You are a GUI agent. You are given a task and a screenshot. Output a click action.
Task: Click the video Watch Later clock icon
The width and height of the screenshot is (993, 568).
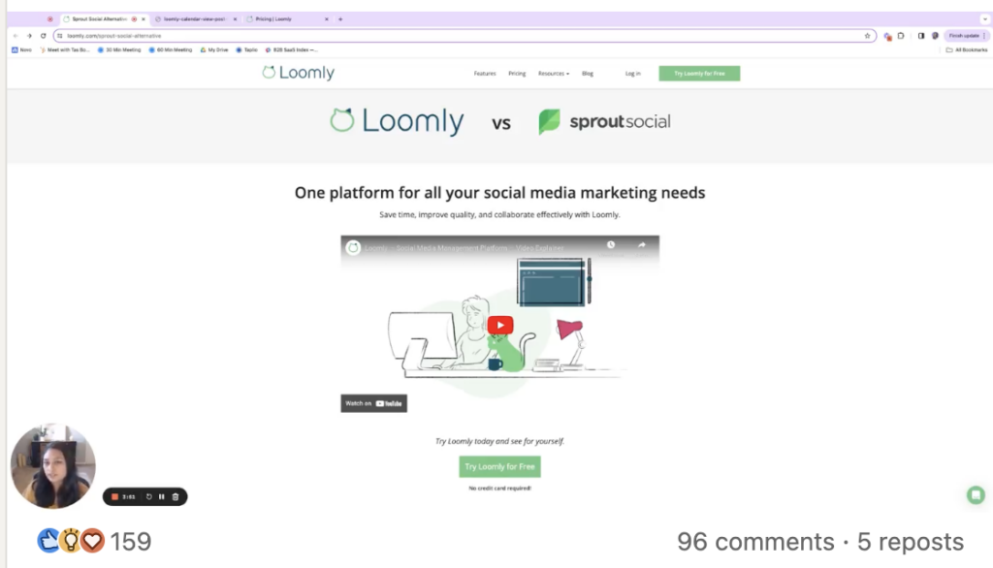pyautogui.click(x=611, y=245)
